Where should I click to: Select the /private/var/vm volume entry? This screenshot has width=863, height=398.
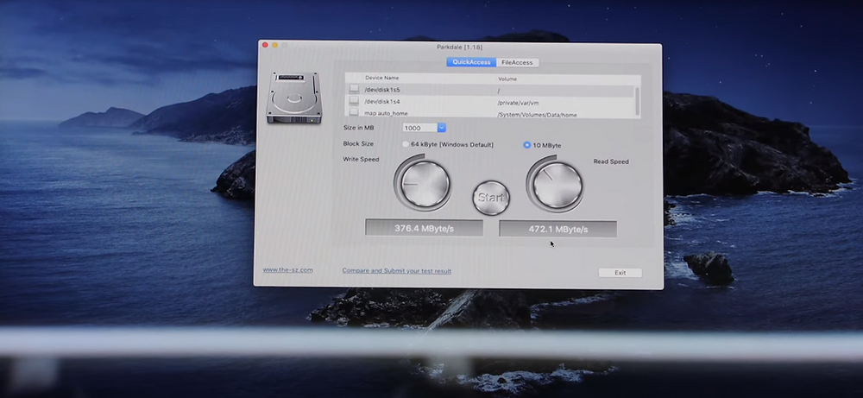(518, 103)
